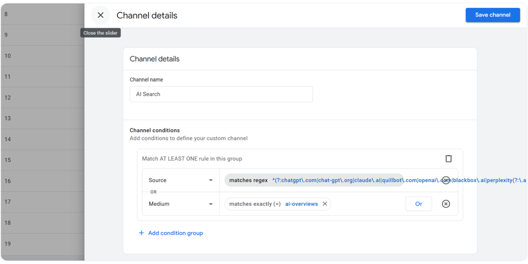Select row 13 in background list
This screenshot has height=264, width=528.
pos(42,119)
